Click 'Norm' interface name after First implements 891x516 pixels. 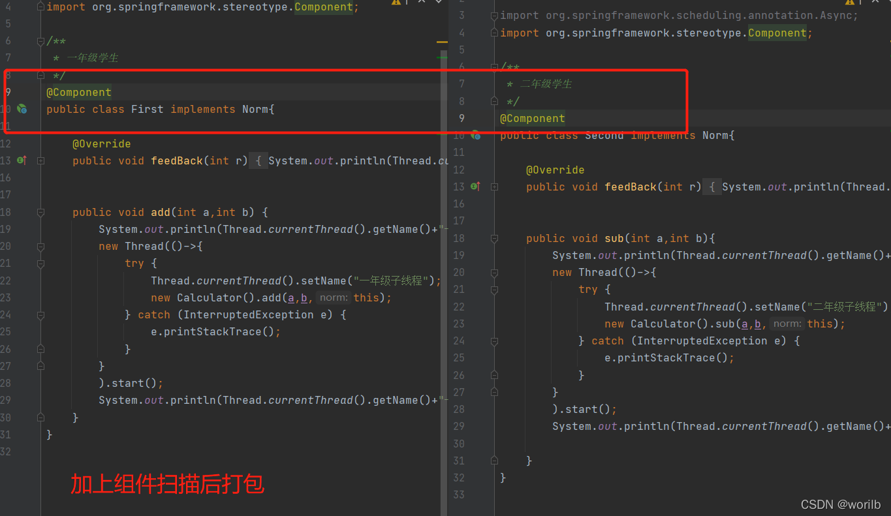point(255,109)
